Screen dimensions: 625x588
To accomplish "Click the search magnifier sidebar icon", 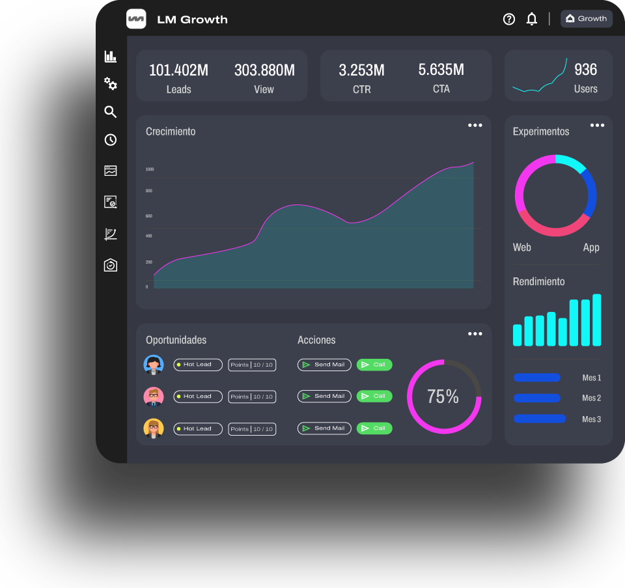I will 111,111.
